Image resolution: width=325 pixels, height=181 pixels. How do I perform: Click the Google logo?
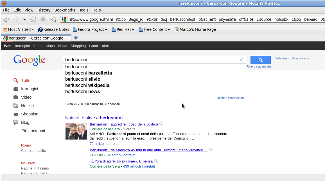click(x=30, y=60)
